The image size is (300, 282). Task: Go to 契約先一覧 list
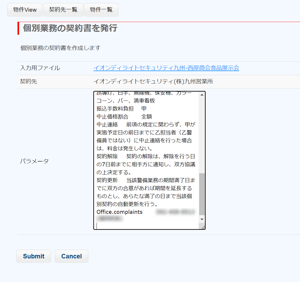click(x=63, y=10)
